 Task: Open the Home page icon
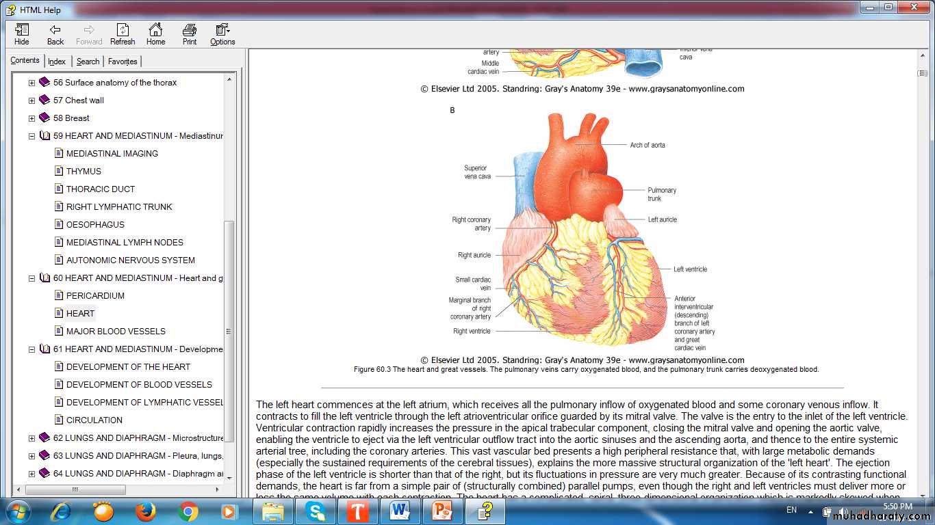(155, 34)
